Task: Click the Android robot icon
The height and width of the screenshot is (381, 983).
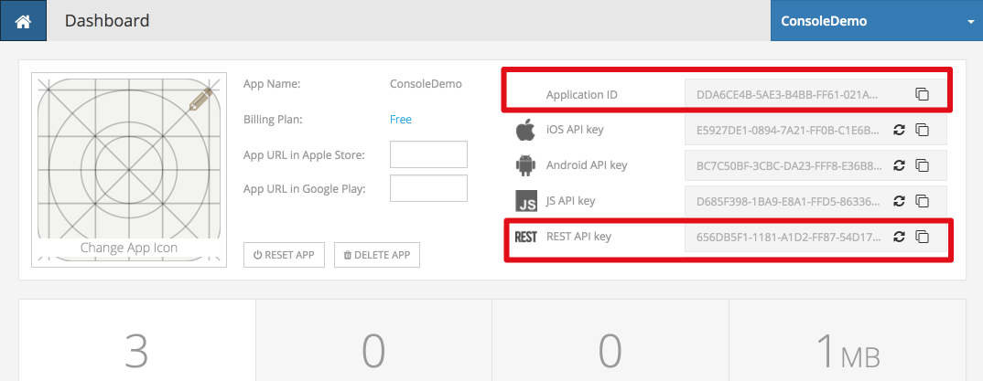Action: 525,165
